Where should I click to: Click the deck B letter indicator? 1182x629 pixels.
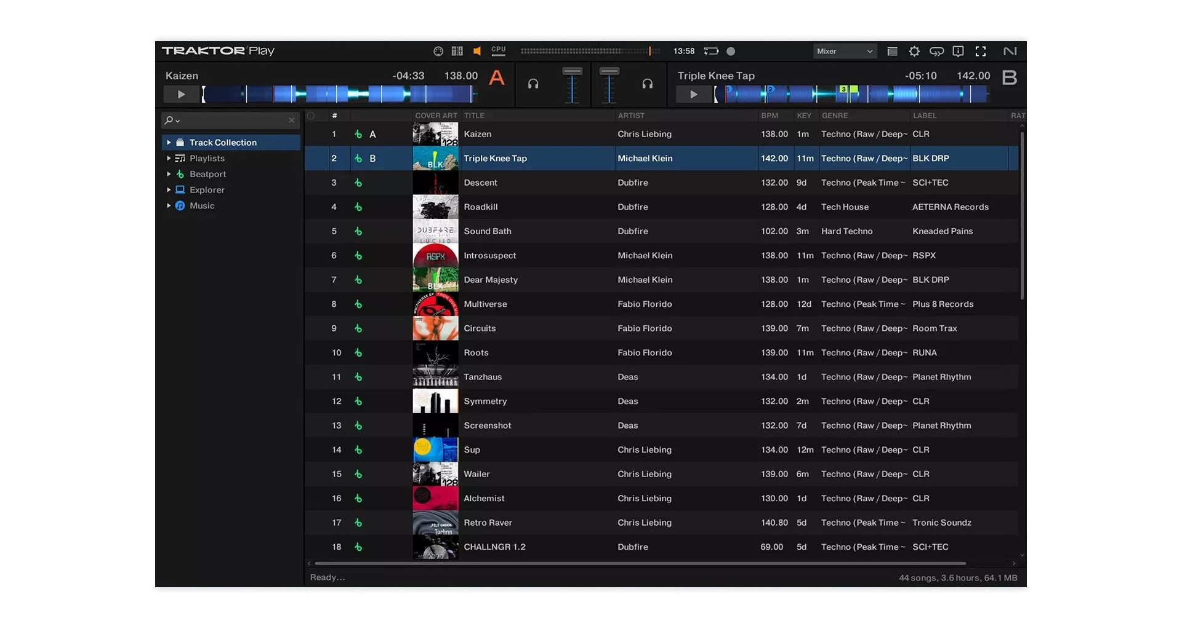tap(1009, 78)
